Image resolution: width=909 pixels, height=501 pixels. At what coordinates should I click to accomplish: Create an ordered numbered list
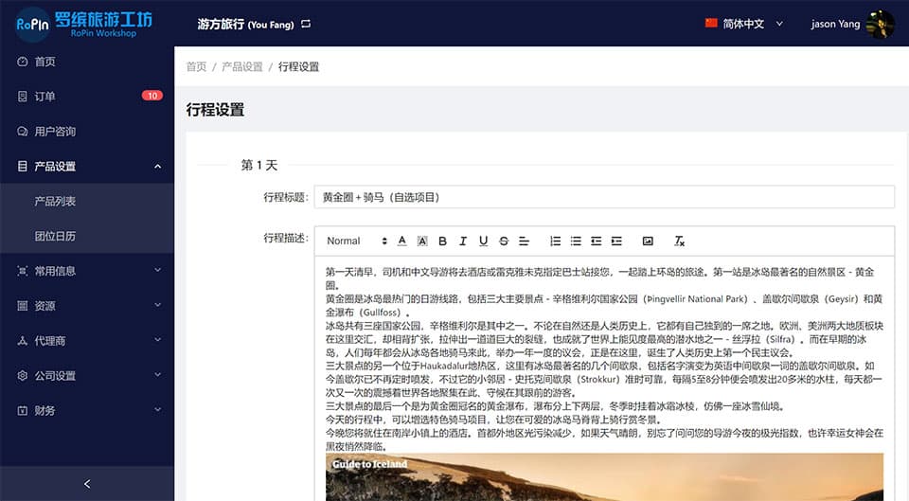point(555,241)
